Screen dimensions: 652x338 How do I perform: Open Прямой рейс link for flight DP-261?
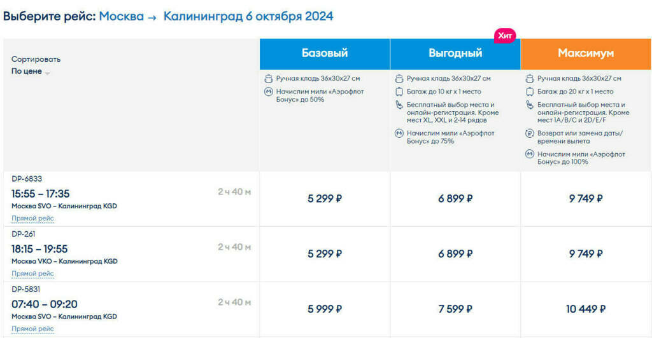[33, 274]
